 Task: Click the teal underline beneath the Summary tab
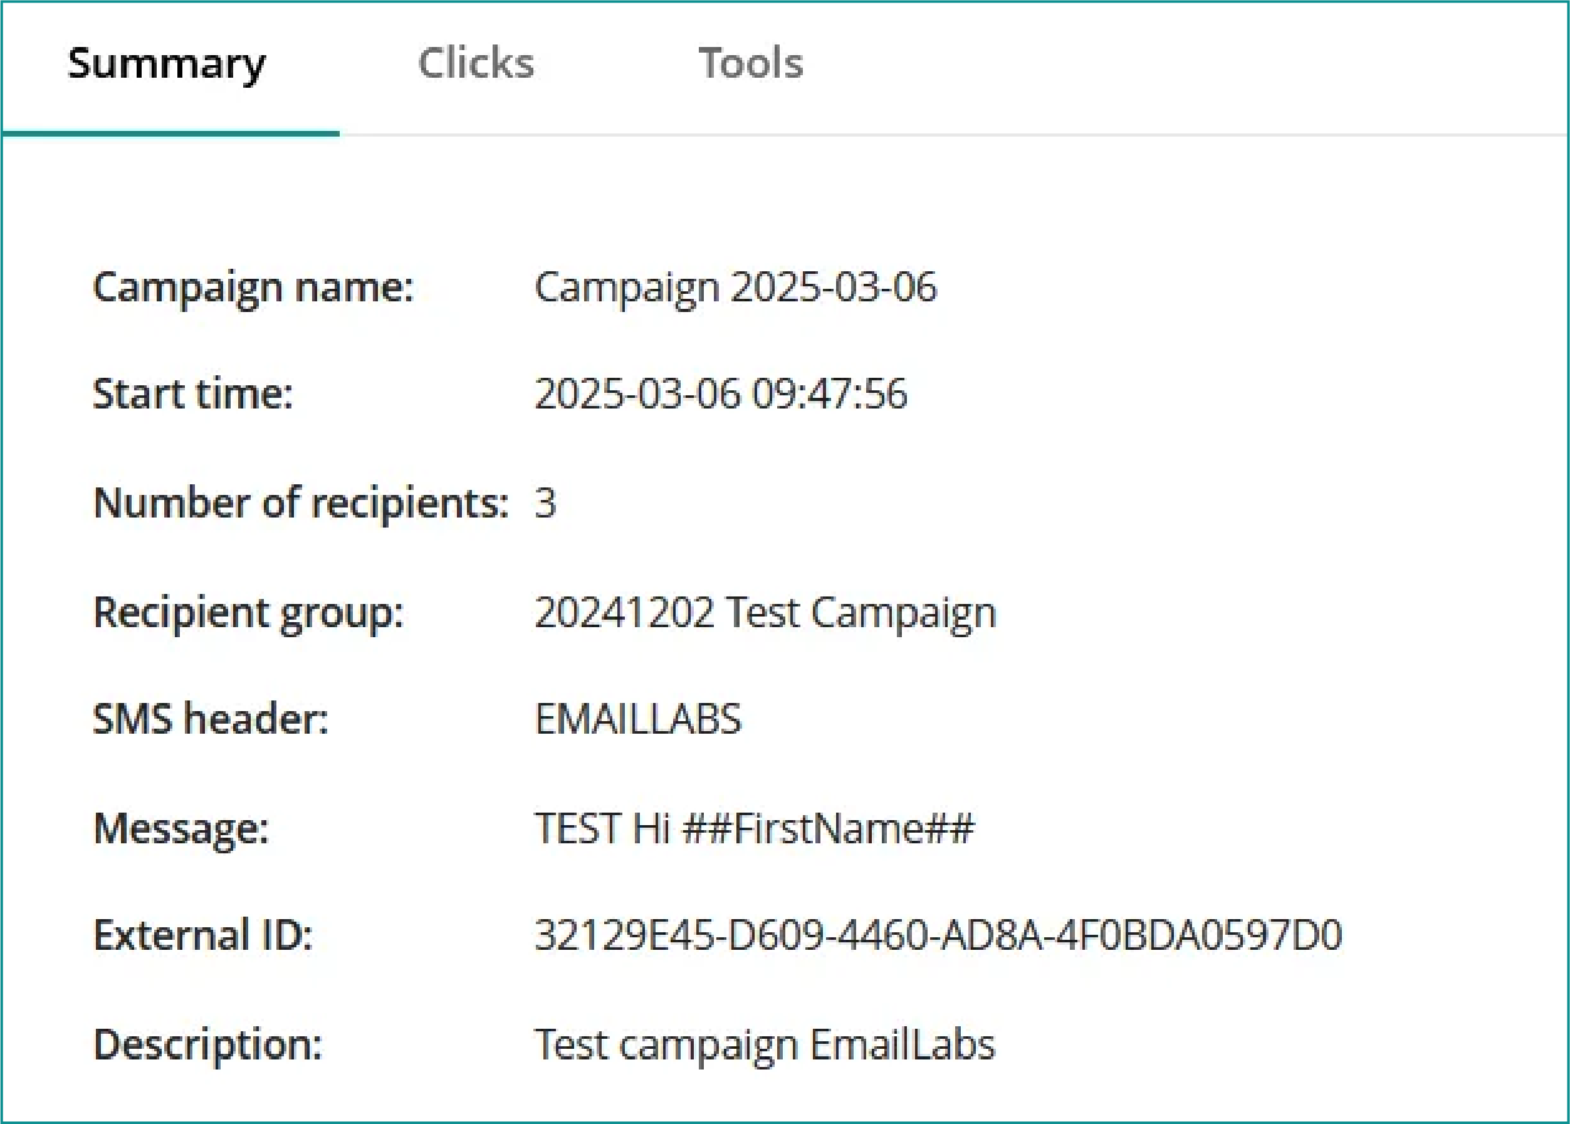coord(170,133)
